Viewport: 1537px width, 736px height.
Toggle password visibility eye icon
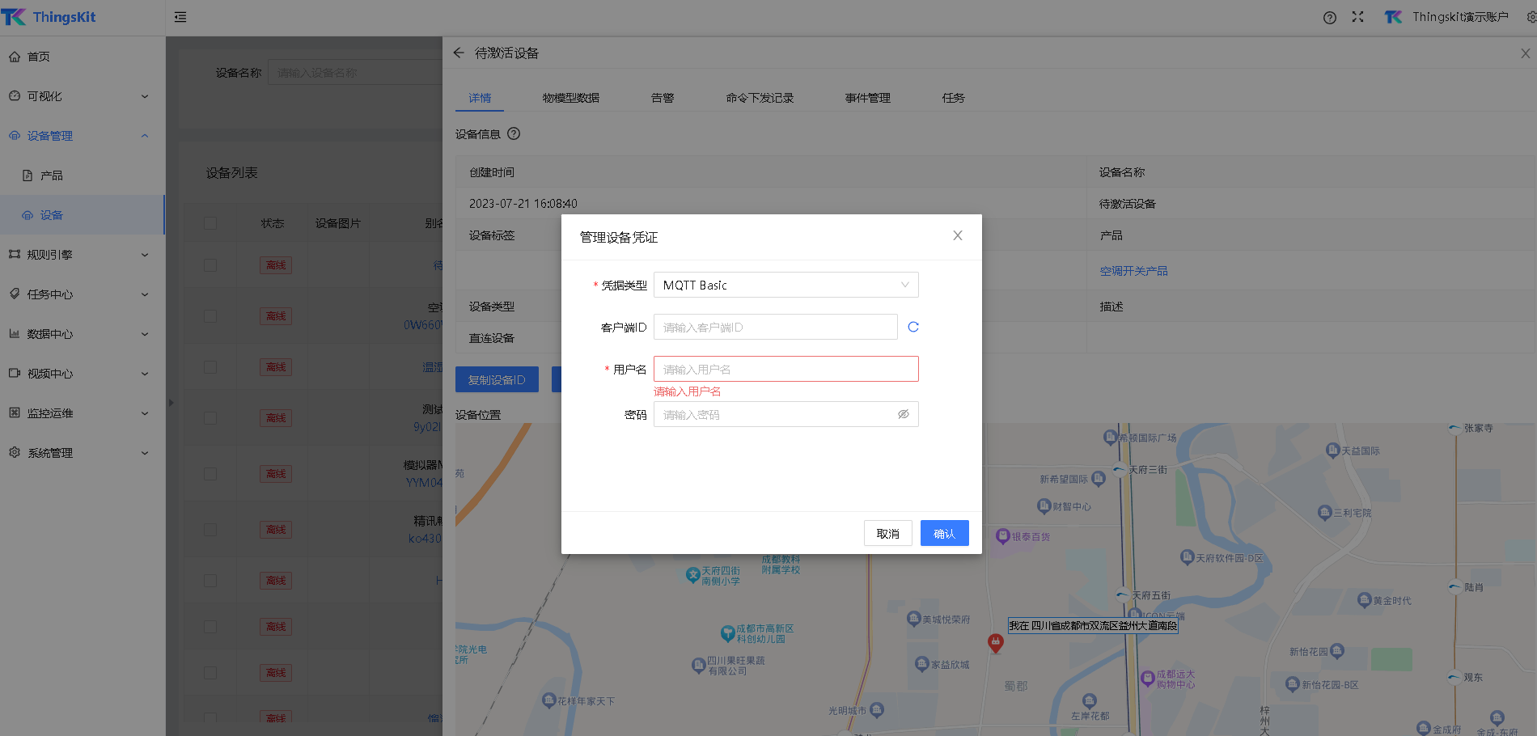tap(904, 414)
